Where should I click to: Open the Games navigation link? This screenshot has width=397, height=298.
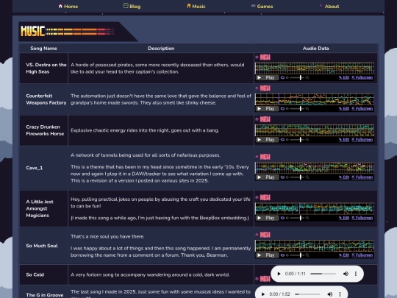click(262, 7)
